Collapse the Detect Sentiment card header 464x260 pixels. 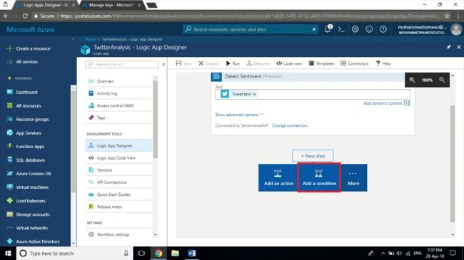(308, 76)
